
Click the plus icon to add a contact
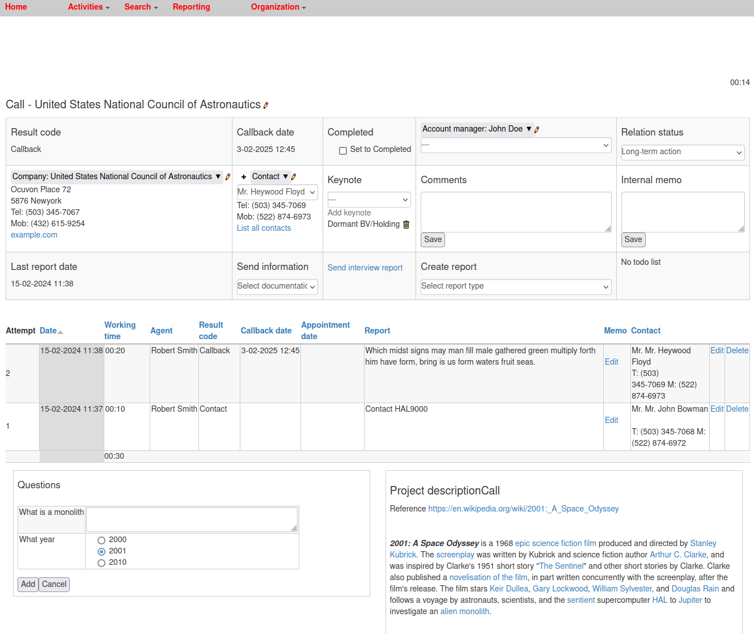click(244, 177)
